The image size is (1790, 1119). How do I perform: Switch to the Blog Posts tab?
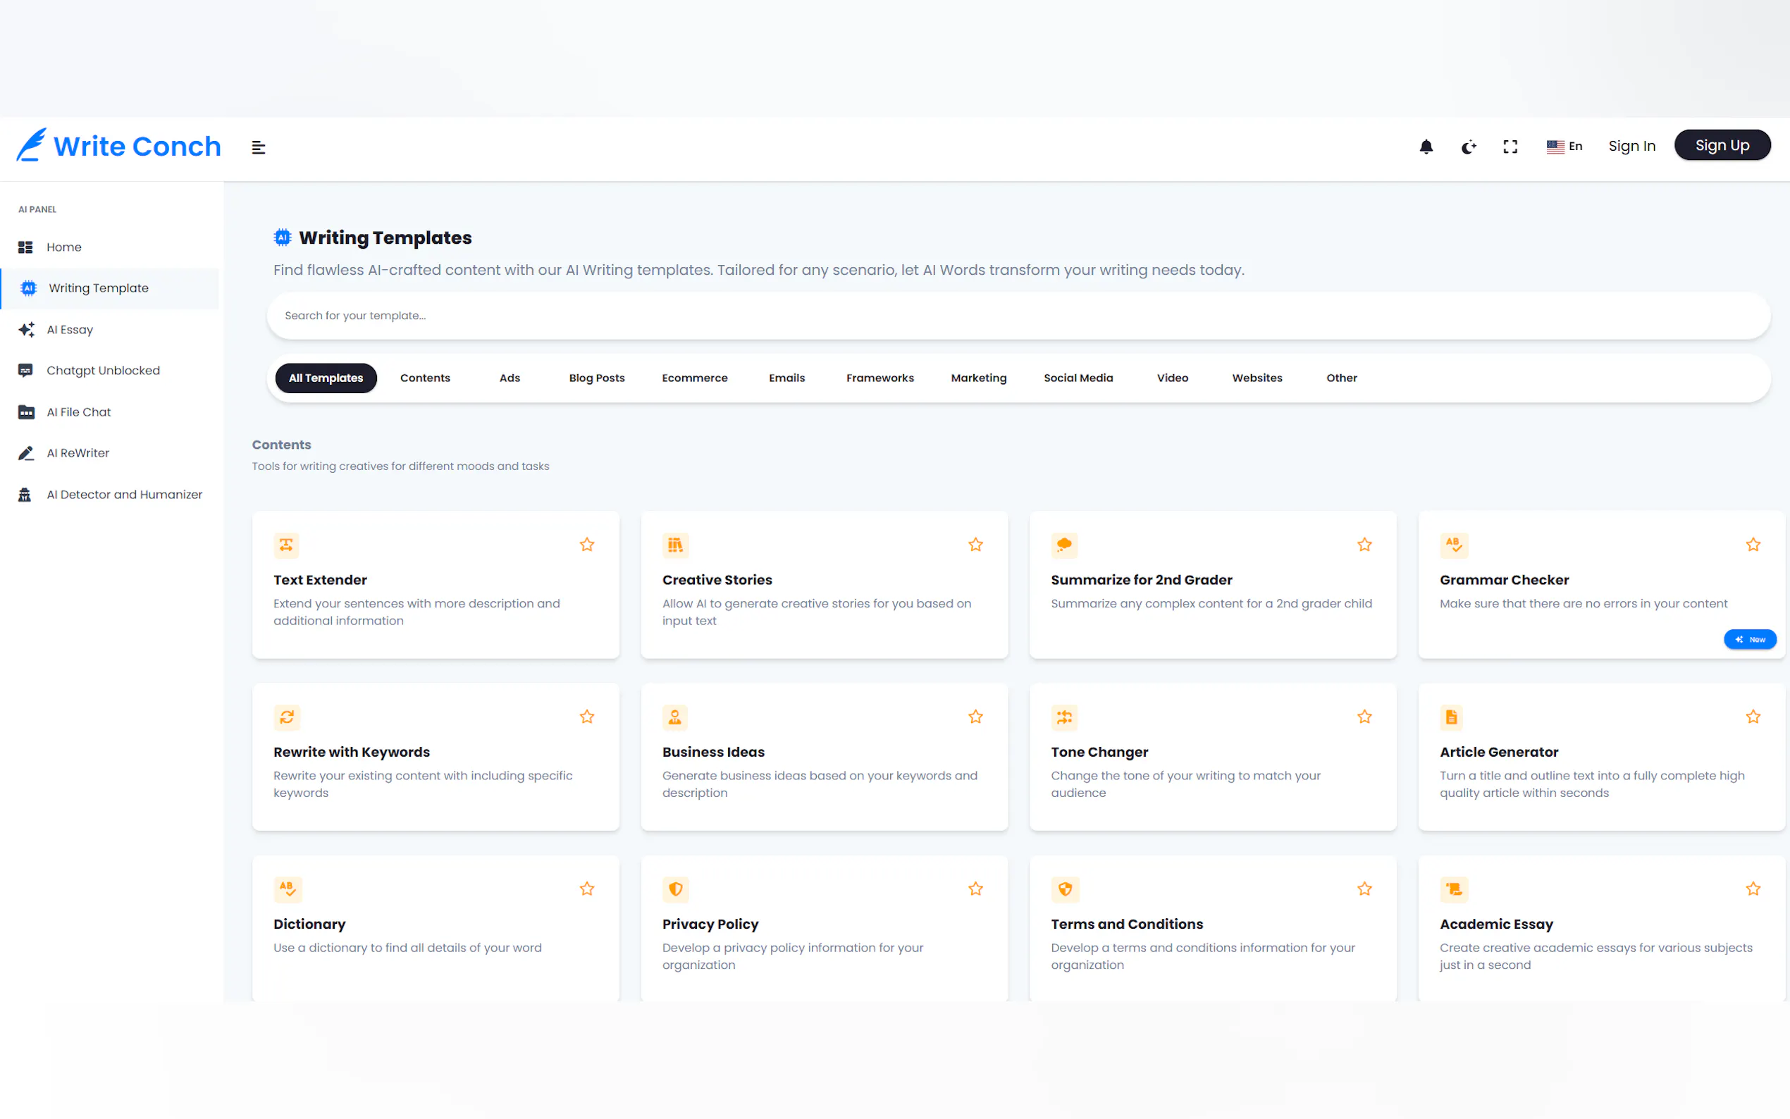pos(596,378)
